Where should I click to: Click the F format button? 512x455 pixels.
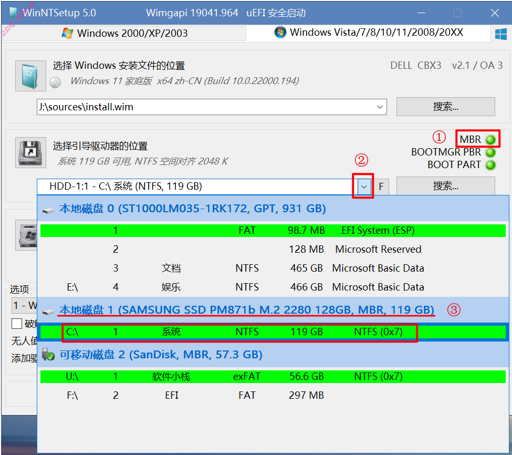(x=381, y=187)
